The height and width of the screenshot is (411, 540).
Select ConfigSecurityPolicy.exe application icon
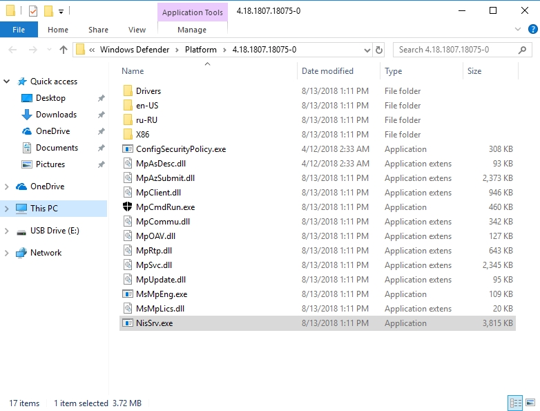click(128, 149)
